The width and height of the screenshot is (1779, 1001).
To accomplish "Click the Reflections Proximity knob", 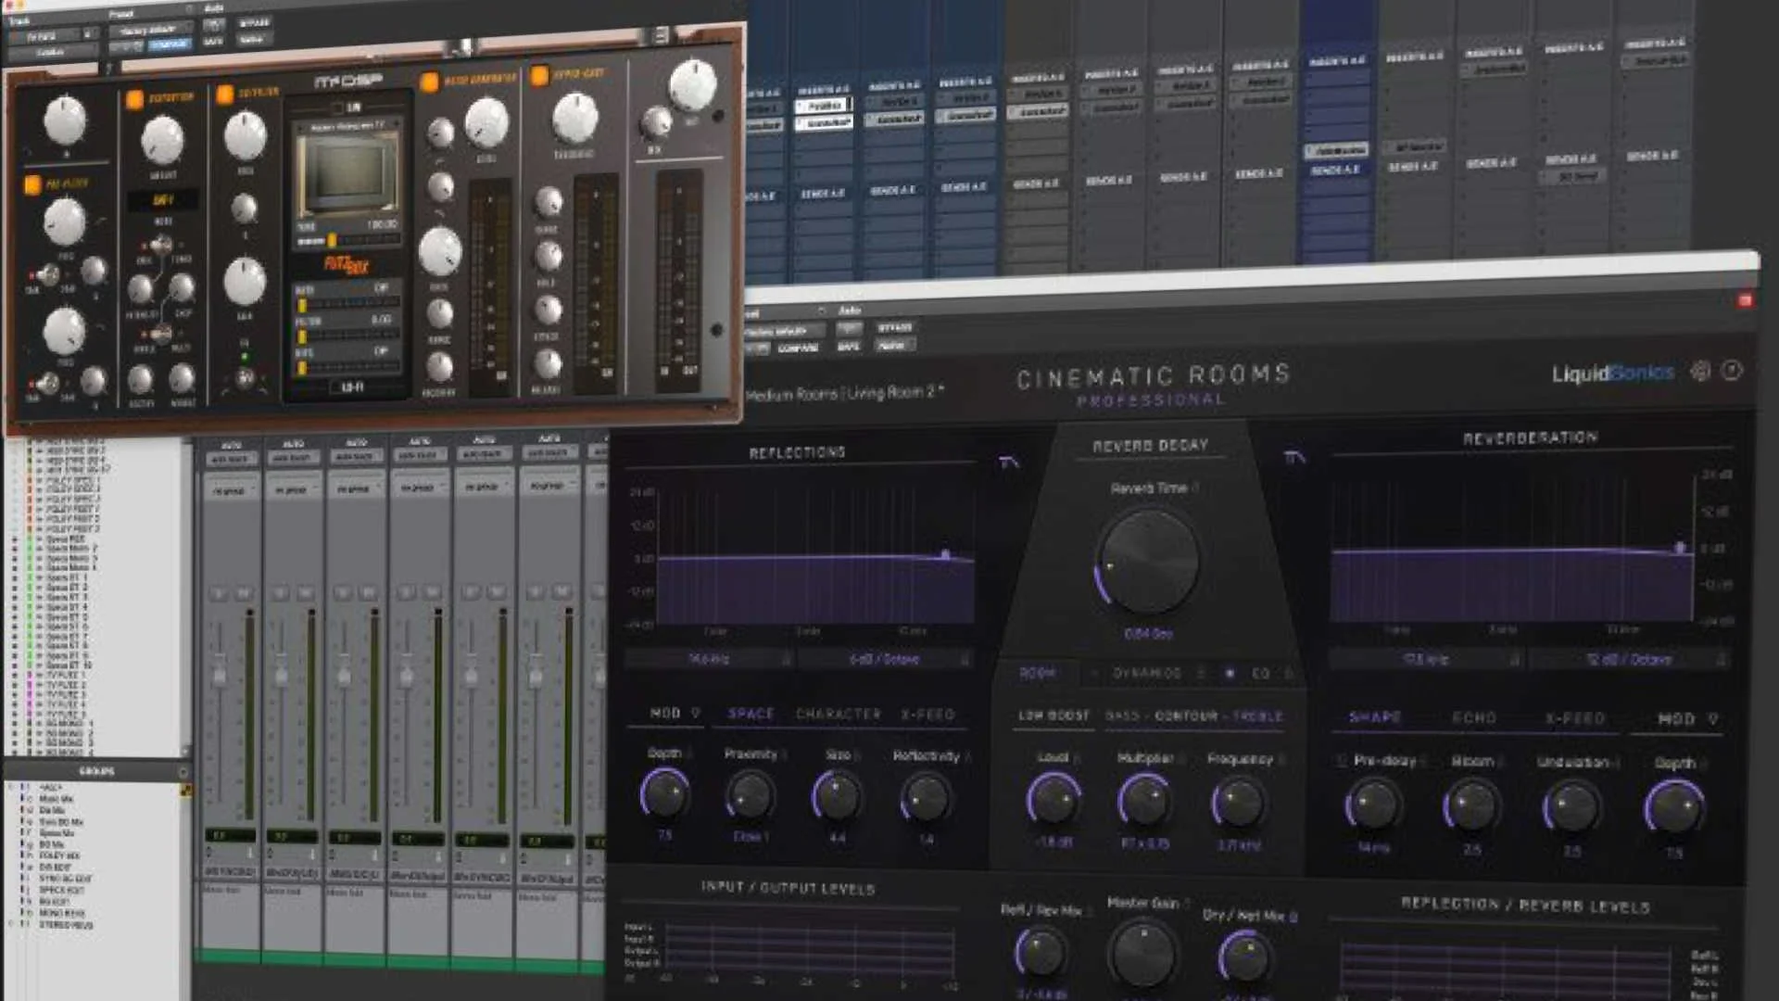I will pyautogui.click(x=749, y=796).
